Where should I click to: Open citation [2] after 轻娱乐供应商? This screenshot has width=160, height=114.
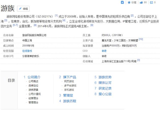pos(132,15)
